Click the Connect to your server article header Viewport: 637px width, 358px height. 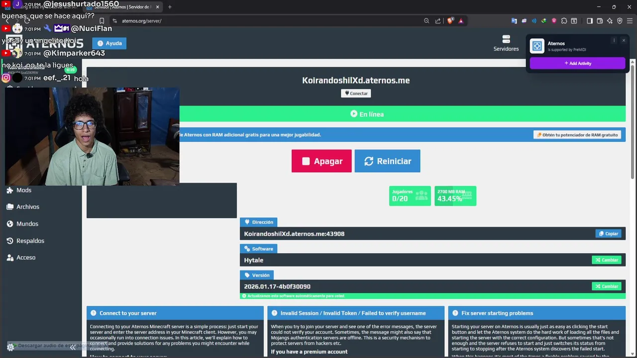click(175, 313)
